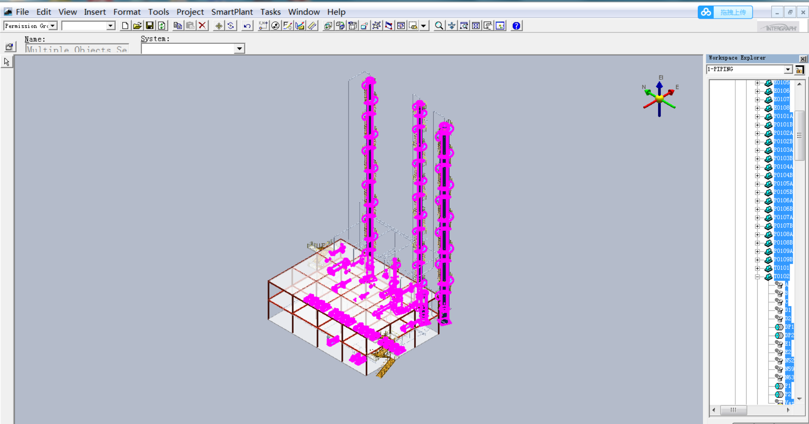Open a file with the folder icon
The image size is (809, 424).
point(137,26)
